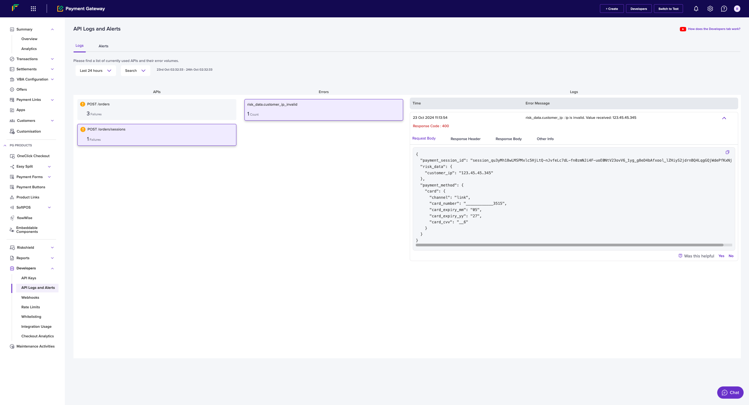The width and height of the screenshot is (749, 405).
Task: Click Yes for Was this helpful
Action: 721,256
